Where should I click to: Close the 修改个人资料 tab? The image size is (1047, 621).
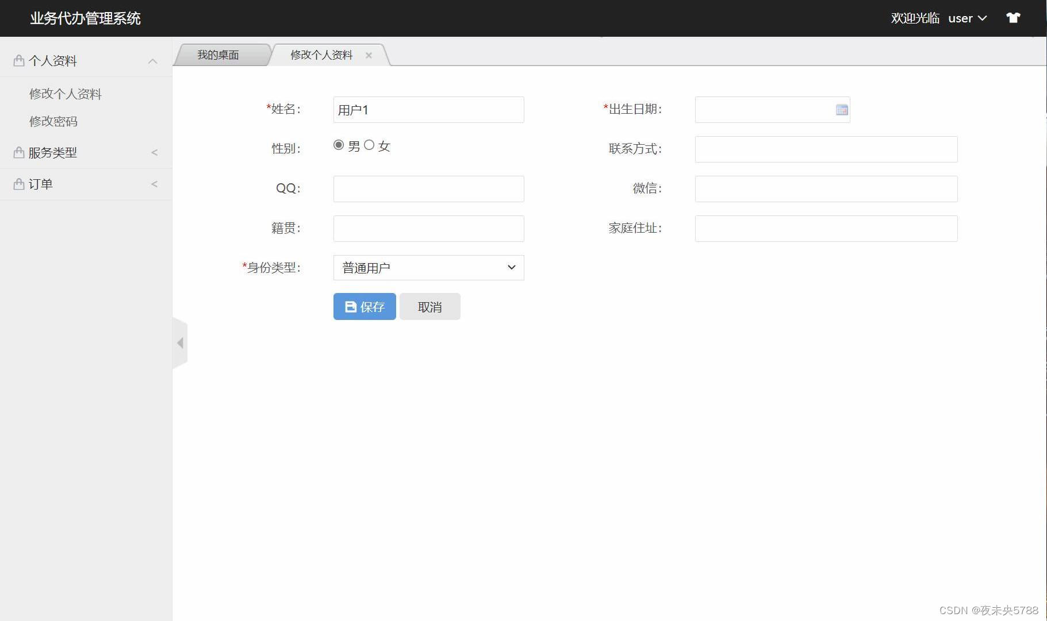369,55
